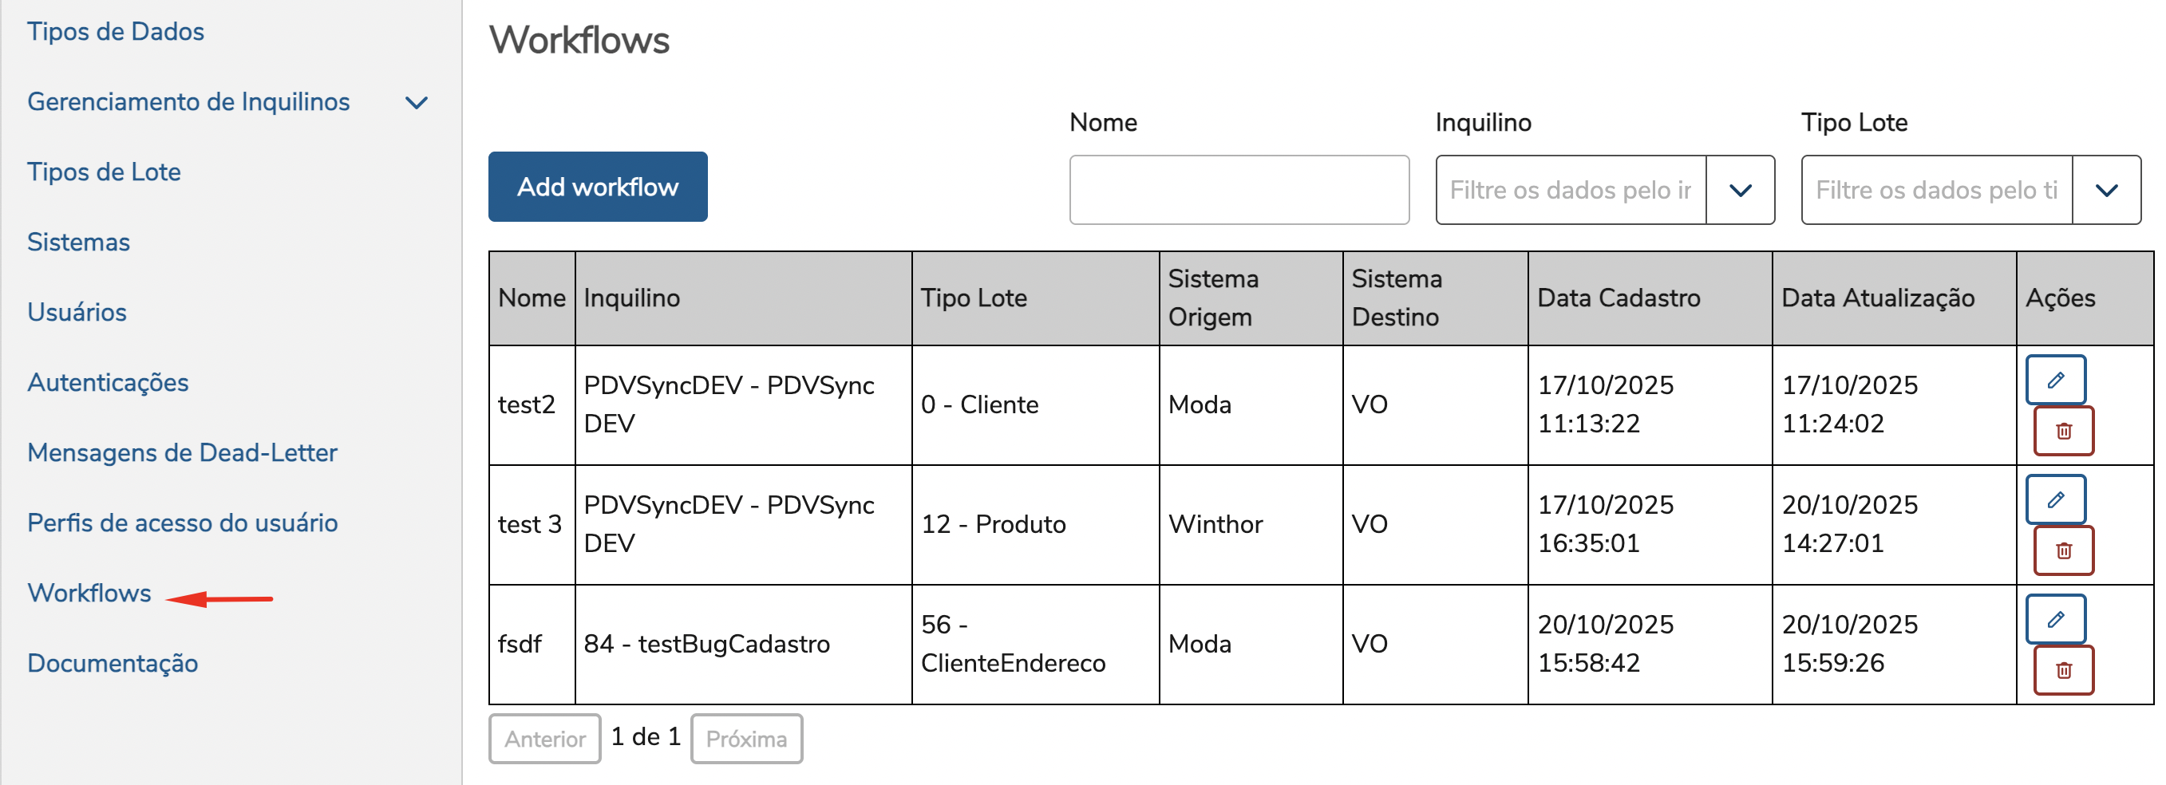Edit the fsdf workflow with the pencil icon
Viewport: 2166px width, 785px height.
click(x=2054, y=619)
